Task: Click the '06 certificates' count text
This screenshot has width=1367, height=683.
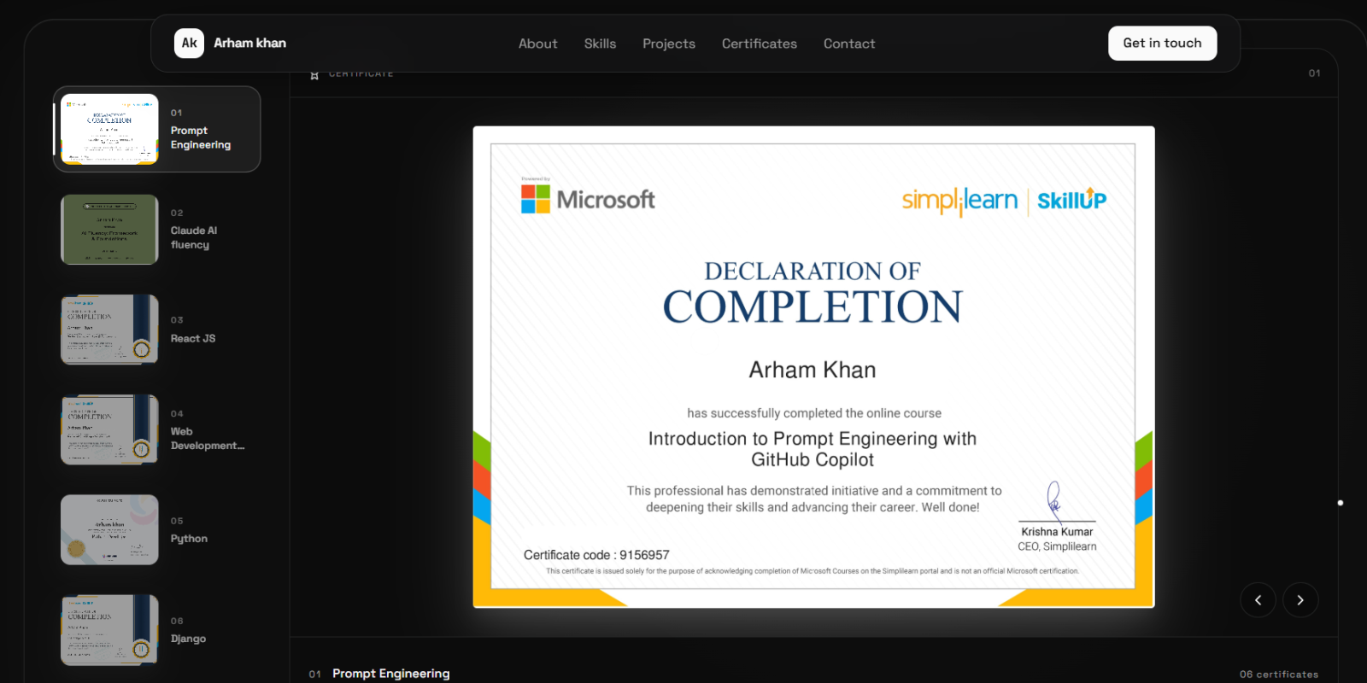Action: [x=1279, y=674]
